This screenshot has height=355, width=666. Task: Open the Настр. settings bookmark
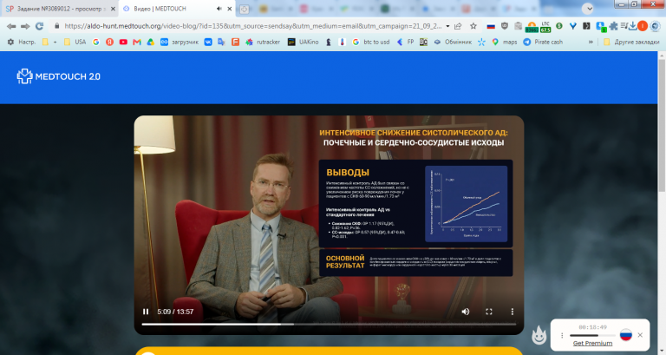[x=22, y=42]
